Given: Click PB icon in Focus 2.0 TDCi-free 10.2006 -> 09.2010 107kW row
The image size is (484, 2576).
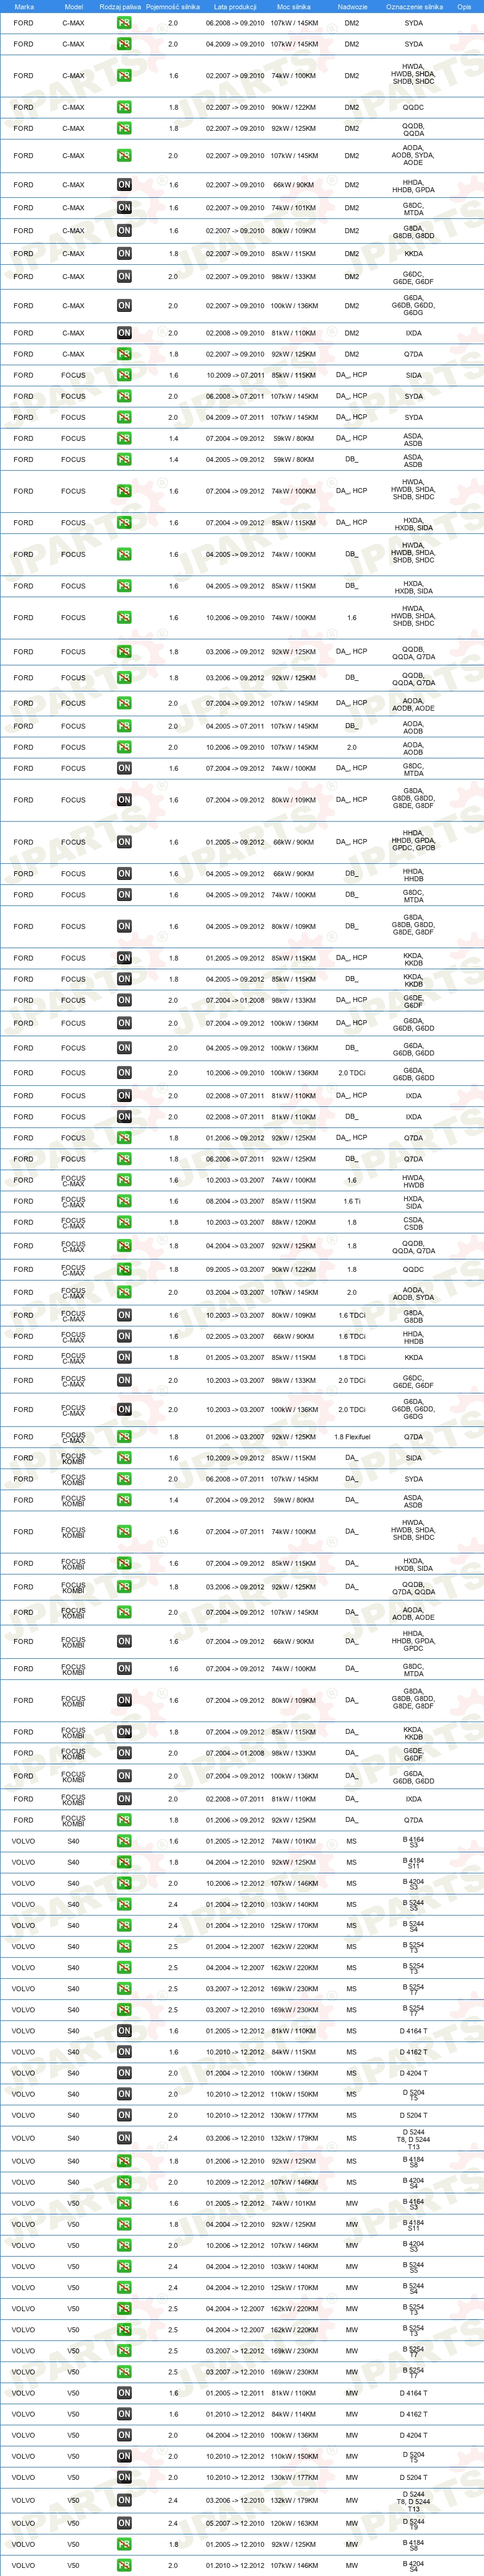Looking at the screenshot, I should [124, 747].
